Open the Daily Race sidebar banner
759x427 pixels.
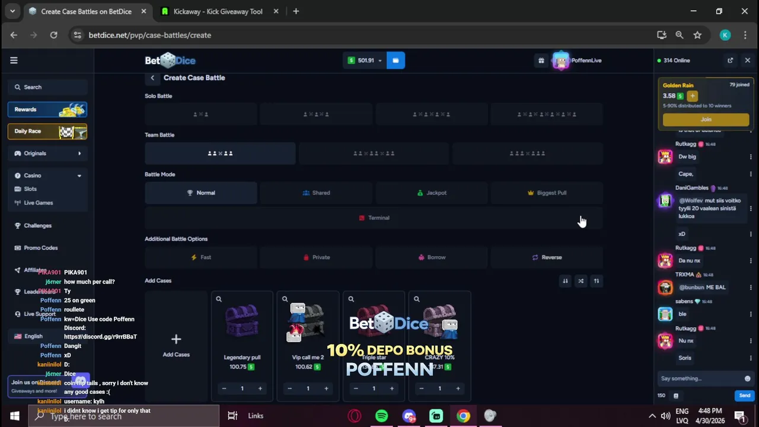pyautogui.click(x=47, y=132)
